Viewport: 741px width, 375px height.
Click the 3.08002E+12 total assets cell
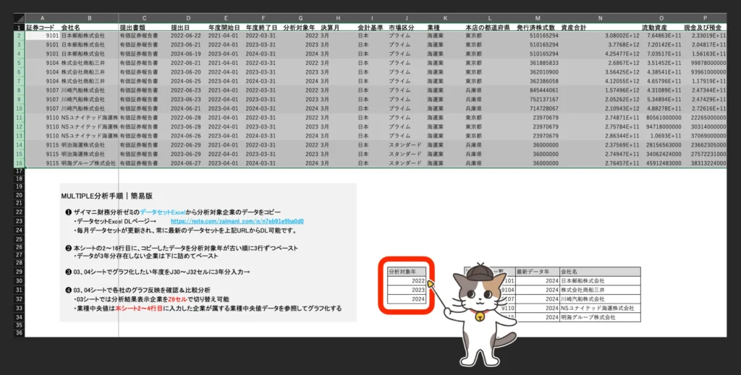pyautogui.click(x=600, y=35)
